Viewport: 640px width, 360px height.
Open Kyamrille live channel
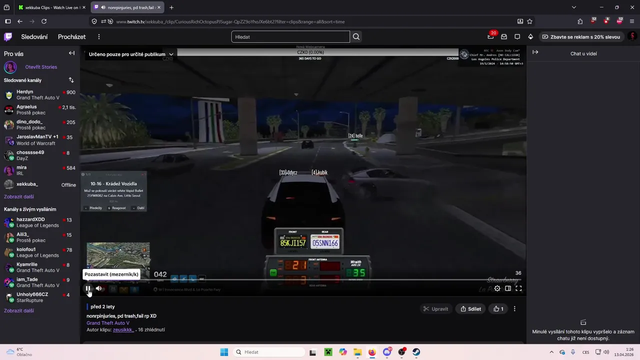pos(40,267)
